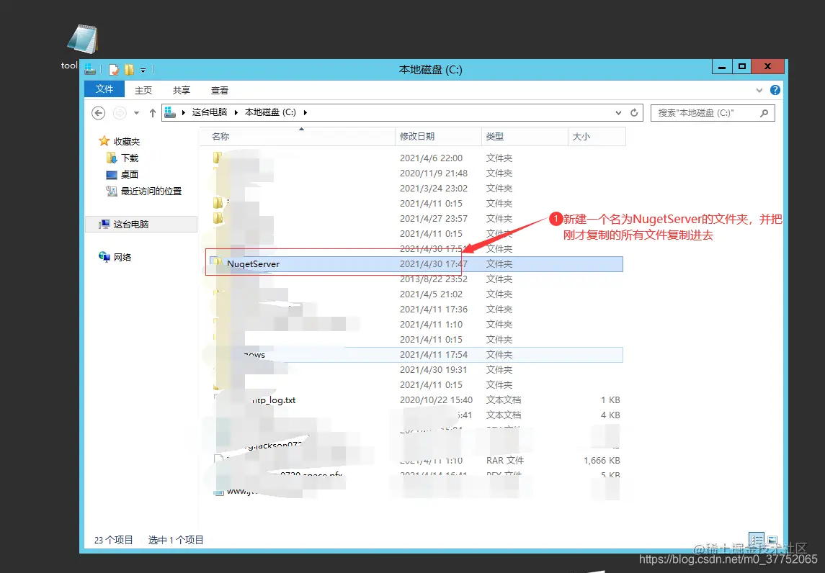Go back with the Back arrow button
This screenshot has width=825, height=573.
[x=99, y=112]
